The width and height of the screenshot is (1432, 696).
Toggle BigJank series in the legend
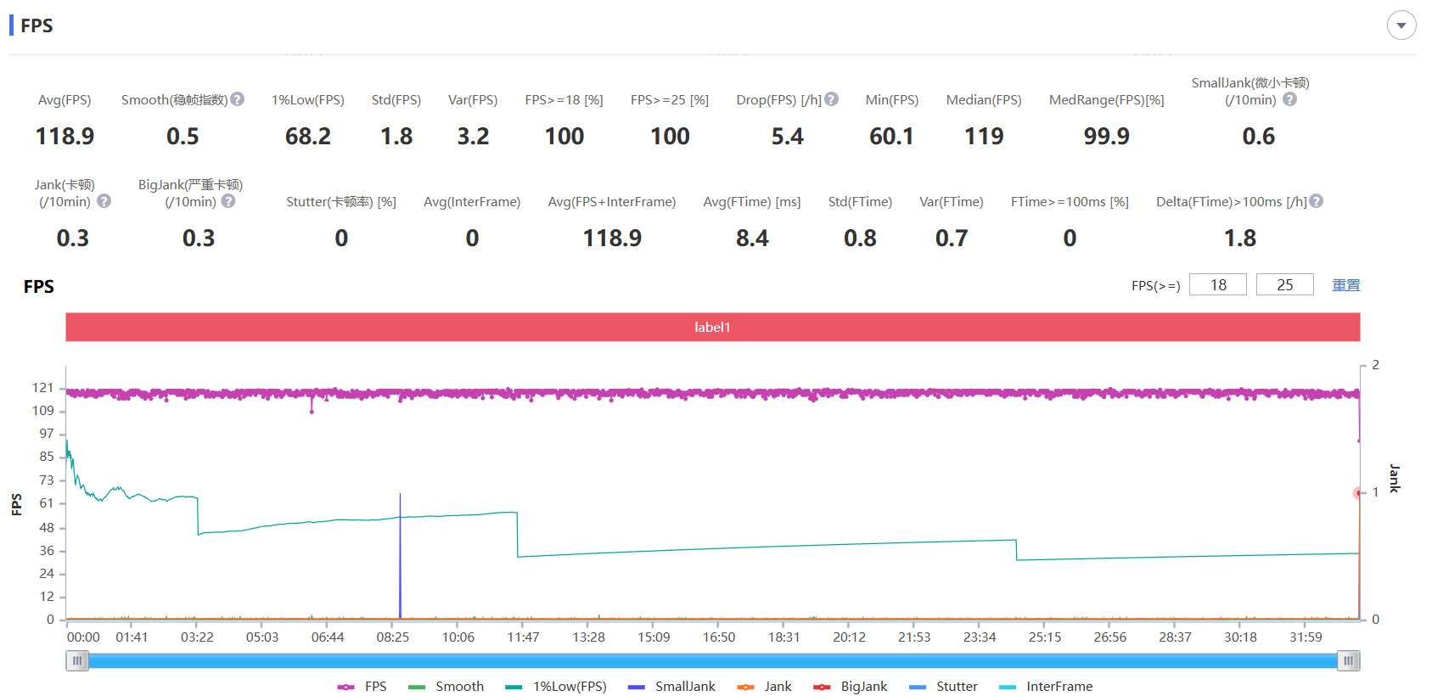click(851, 686)
